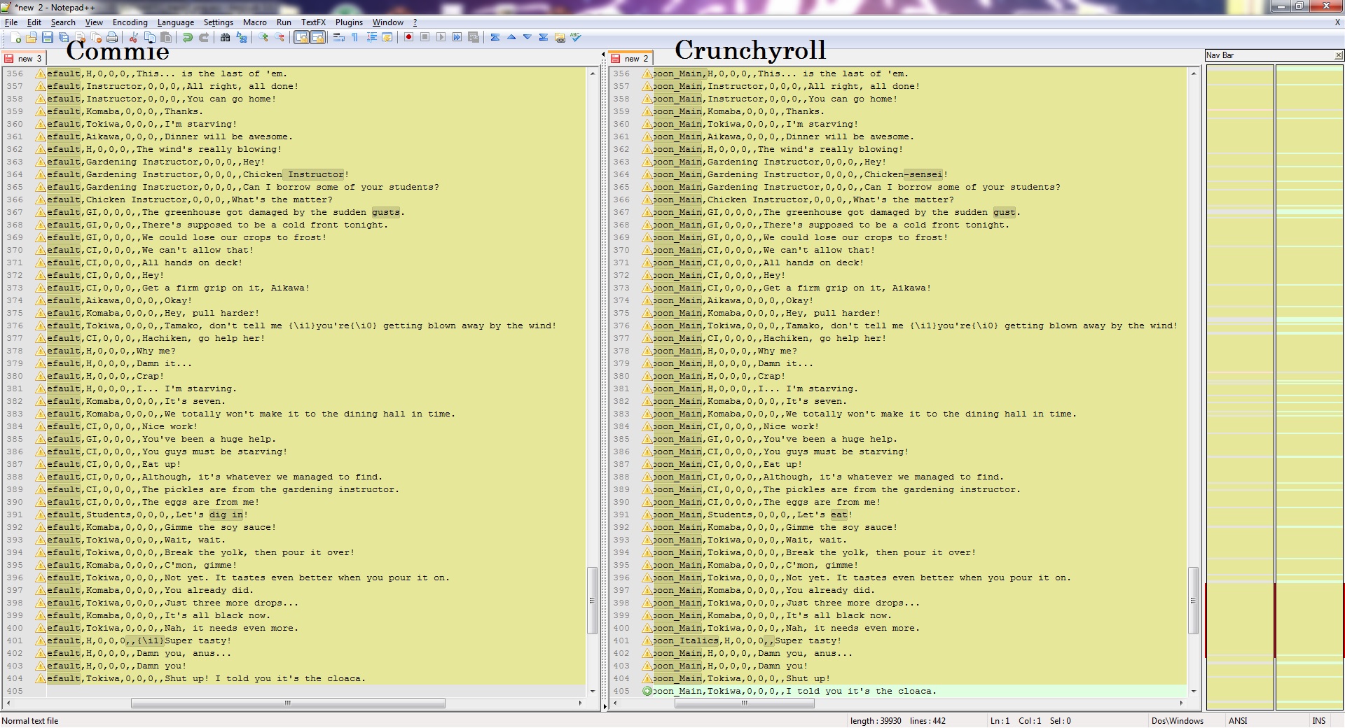Open the Plugins menu
1345x728 pixels.
point(349,22)
